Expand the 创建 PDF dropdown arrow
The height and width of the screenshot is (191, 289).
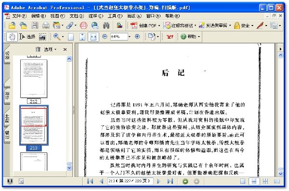[159, 26]
